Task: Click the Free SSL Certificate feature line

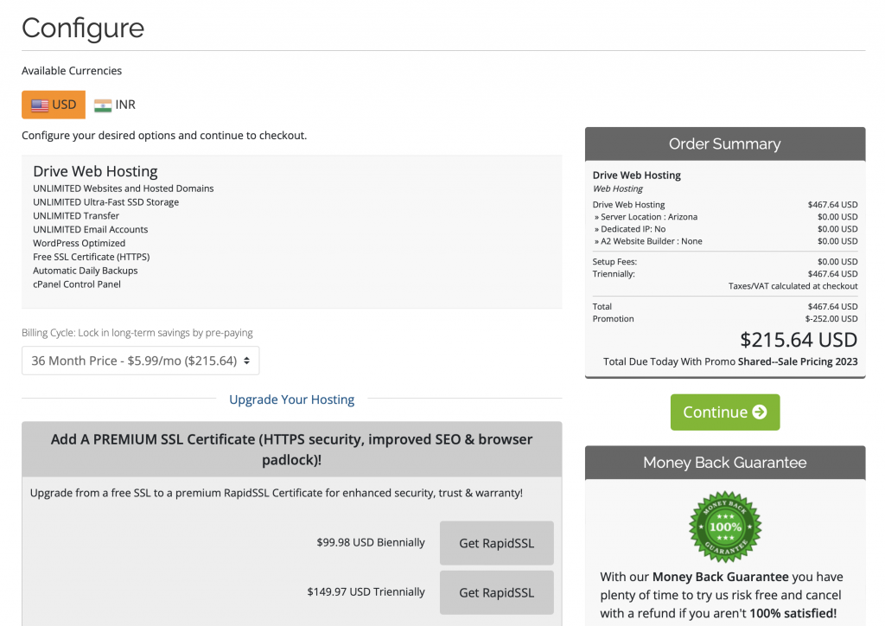Action: pos(90,257)
